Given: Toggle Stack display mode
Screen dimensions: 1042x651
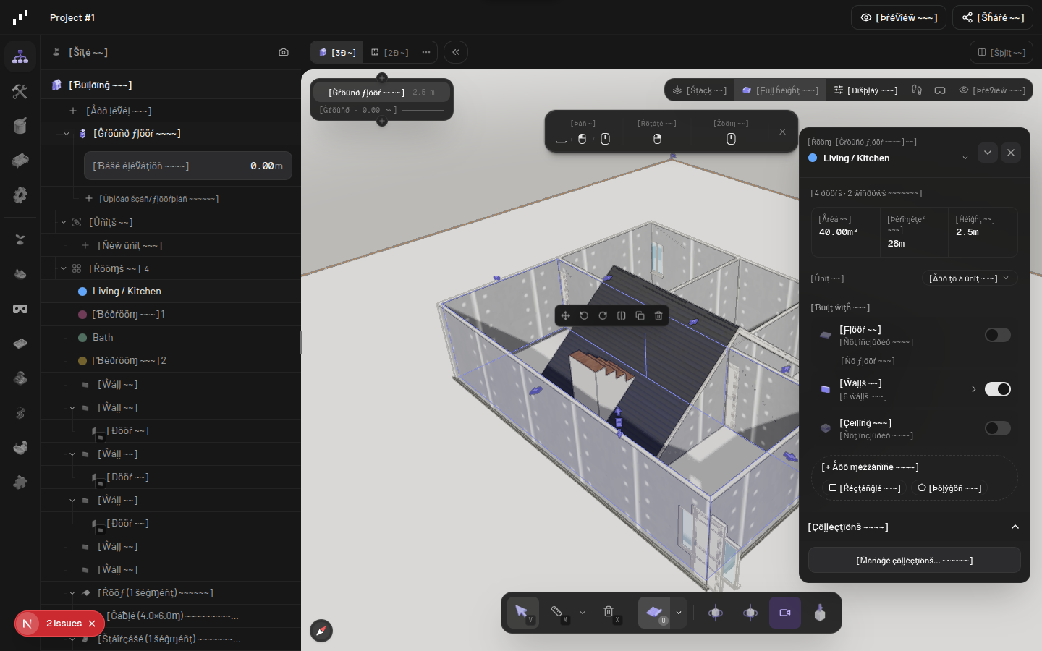Looking at the screenshot, I should pos(699,90).
